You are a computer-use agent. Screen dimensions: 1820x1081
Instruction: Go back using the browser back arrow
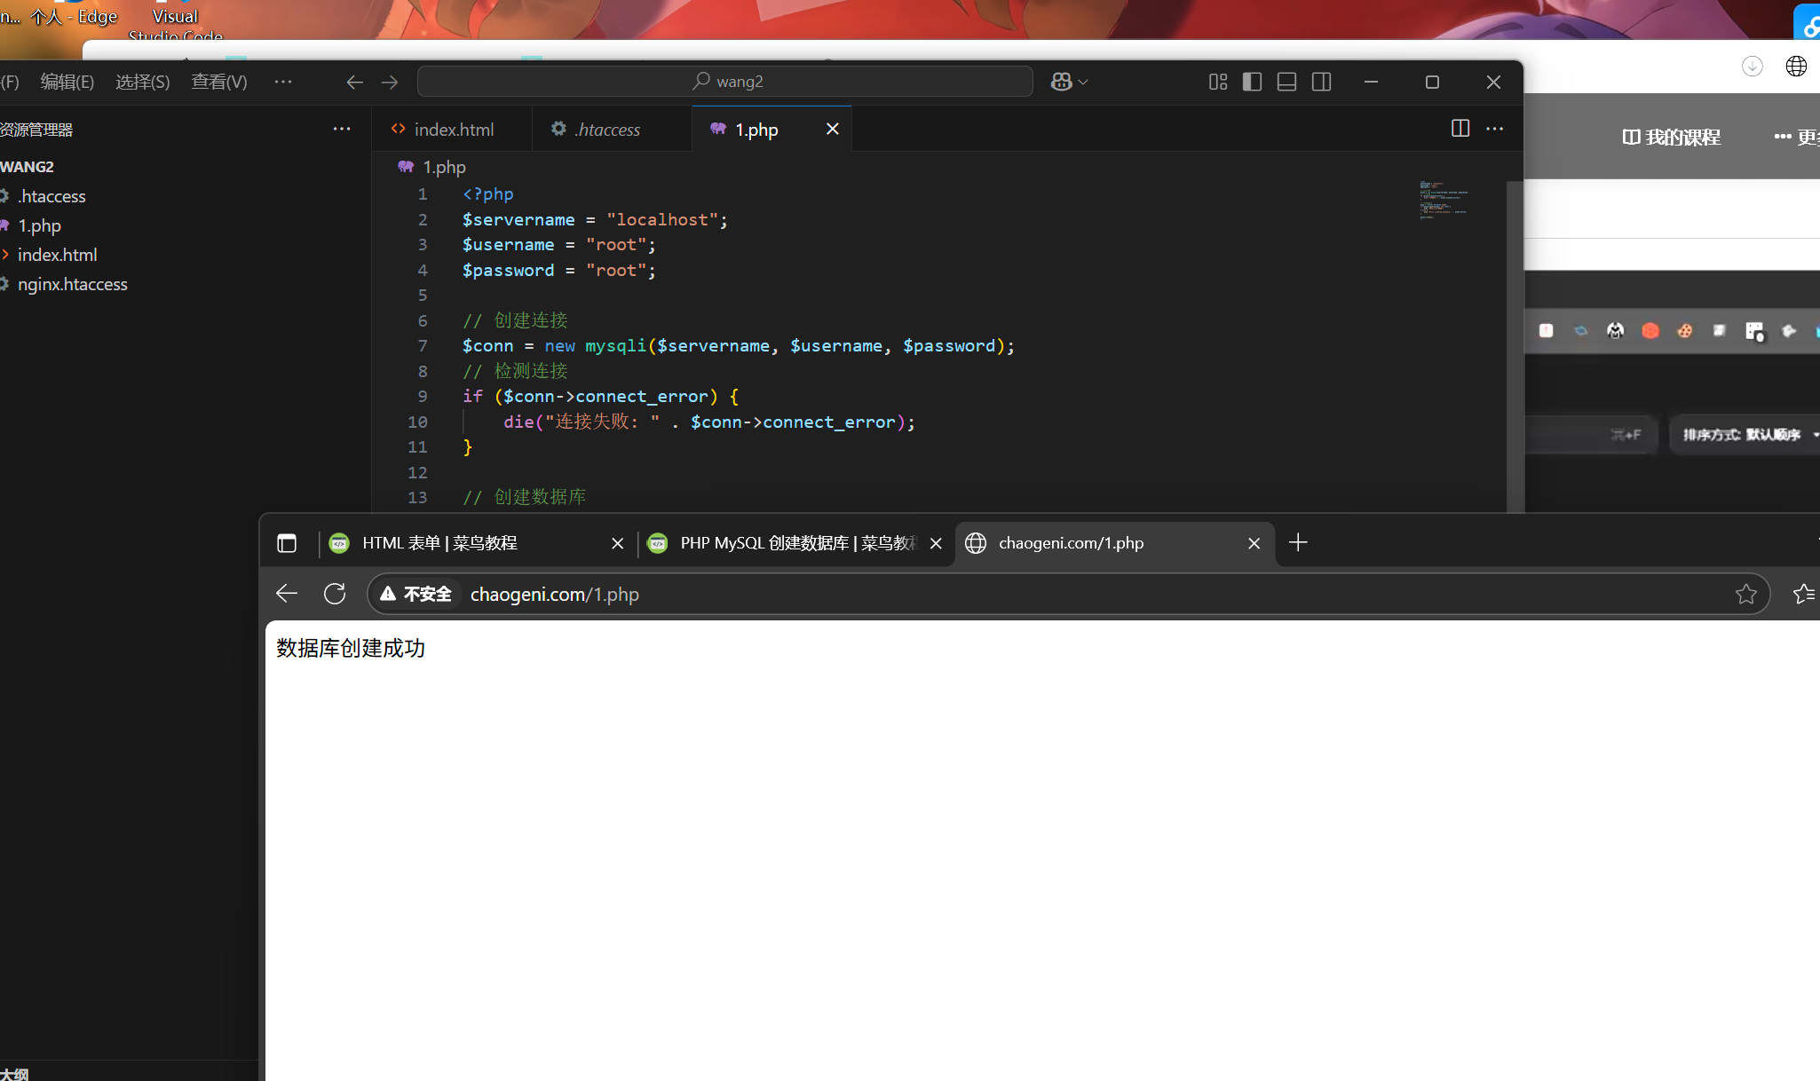coord(286,594)
